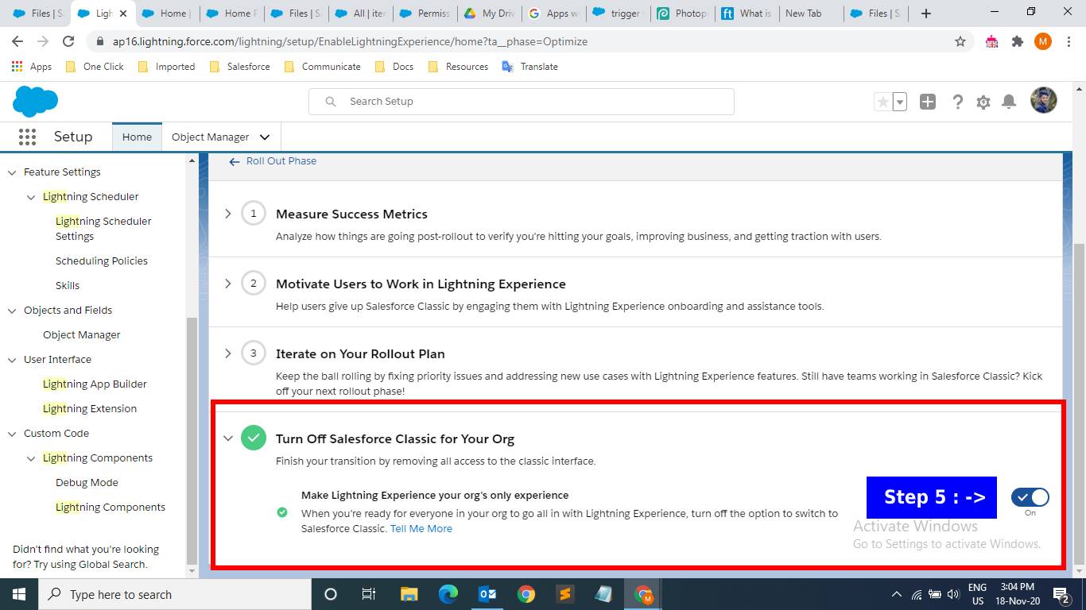The width and height of the screenshot is (1086, 610).
Task: Click the Salesforce cloud logo
Action: point(35,102)
